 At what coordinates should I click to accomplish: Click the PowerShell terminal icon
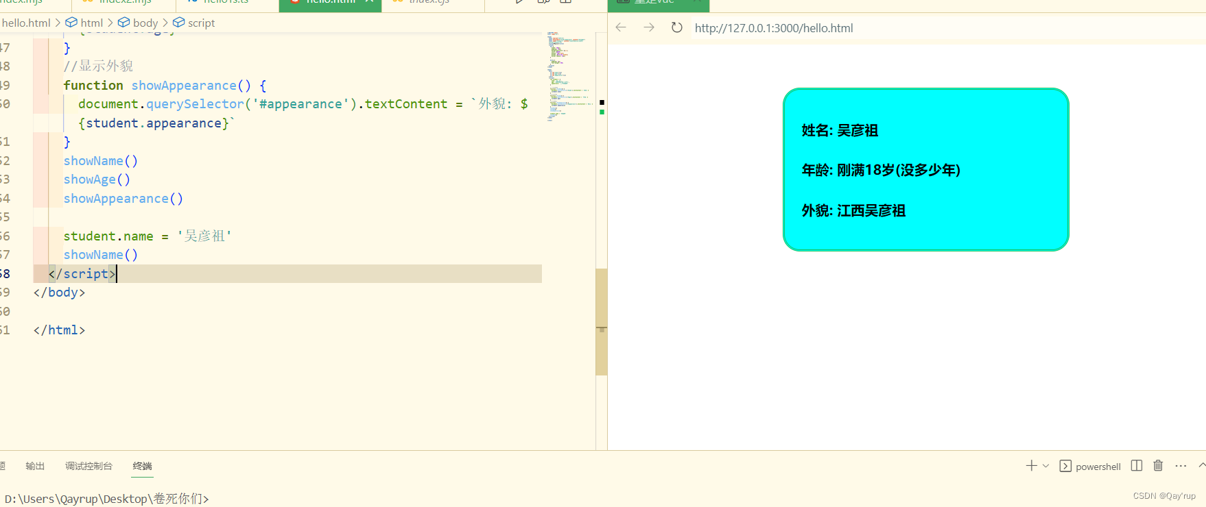tap(1065, 466)
